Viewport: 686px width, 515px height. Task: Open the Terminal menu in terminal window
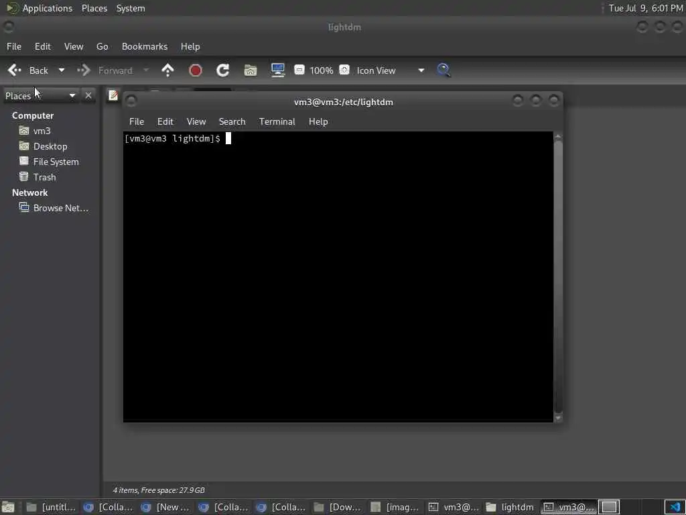point(277,122)
